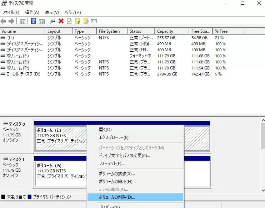
Task: Click the drive icon beside ローカル ディスク (D:)
Action: tap(3, 74)
